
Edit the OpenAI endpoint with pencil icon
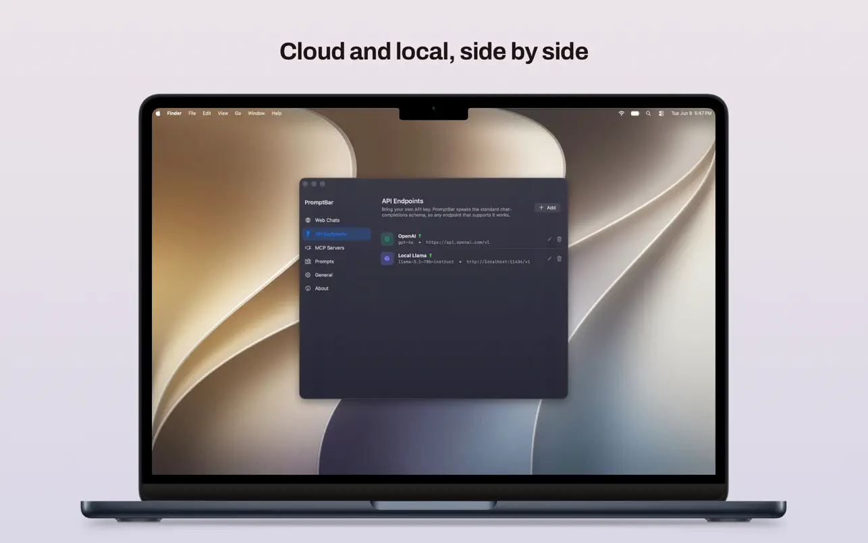click(549, 239)
